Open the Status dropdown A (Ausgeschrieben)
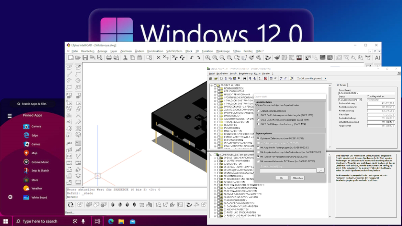Viewport: 402px width, 226px height. click(x=360, y=100)
